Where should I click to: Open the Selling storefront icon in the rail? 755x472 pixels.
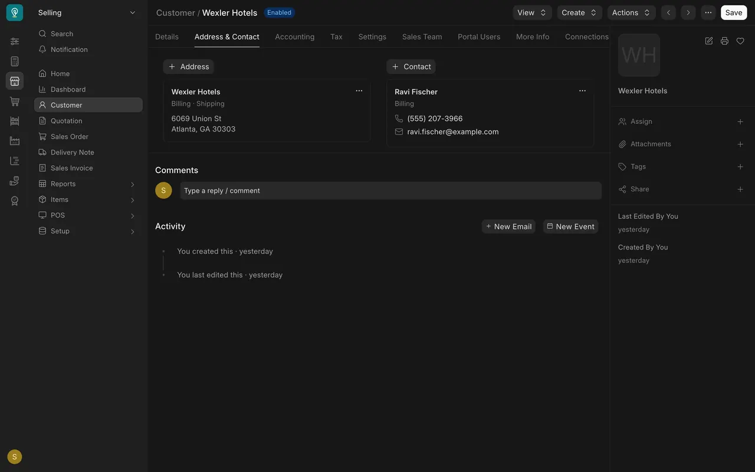point(15,81)
